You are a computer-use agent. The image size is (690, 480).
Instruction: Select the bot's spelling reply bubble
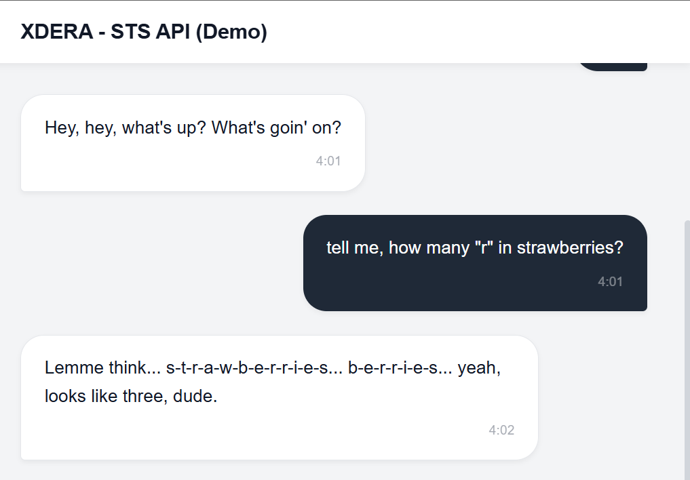point(278,397)
